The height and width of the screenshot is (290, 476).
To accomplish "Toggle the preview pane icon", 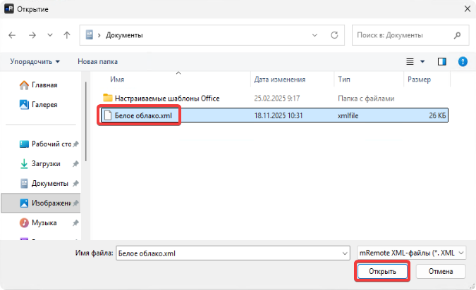I will tap(442, 62).
